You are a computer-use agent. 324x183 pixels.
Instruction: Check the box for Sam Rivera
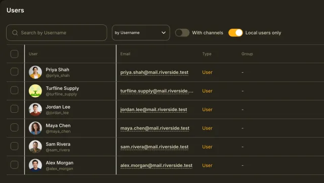point(14,146)
